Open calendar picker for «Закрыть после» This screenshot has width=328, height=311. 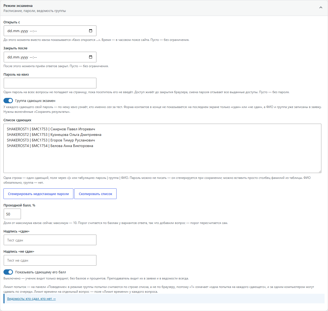click(91, 57)
